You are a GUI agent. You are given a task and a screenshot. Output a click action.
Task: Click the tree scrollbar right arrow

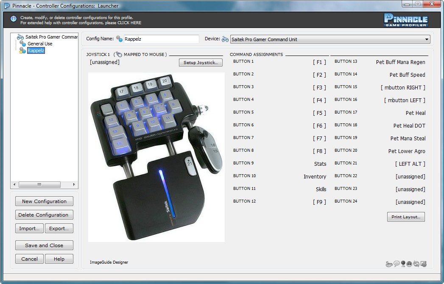[x=74, y=185]
